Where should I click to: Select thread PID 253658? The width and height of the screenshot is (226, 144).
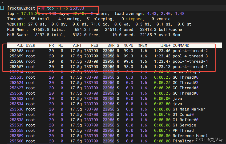17,51
